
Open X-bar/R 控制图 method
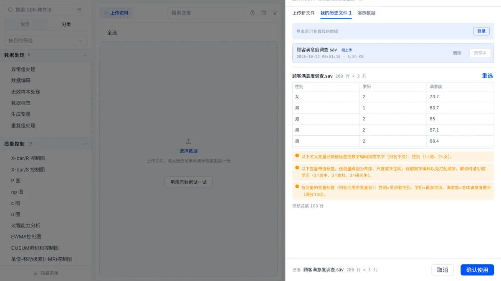[28, 159]
